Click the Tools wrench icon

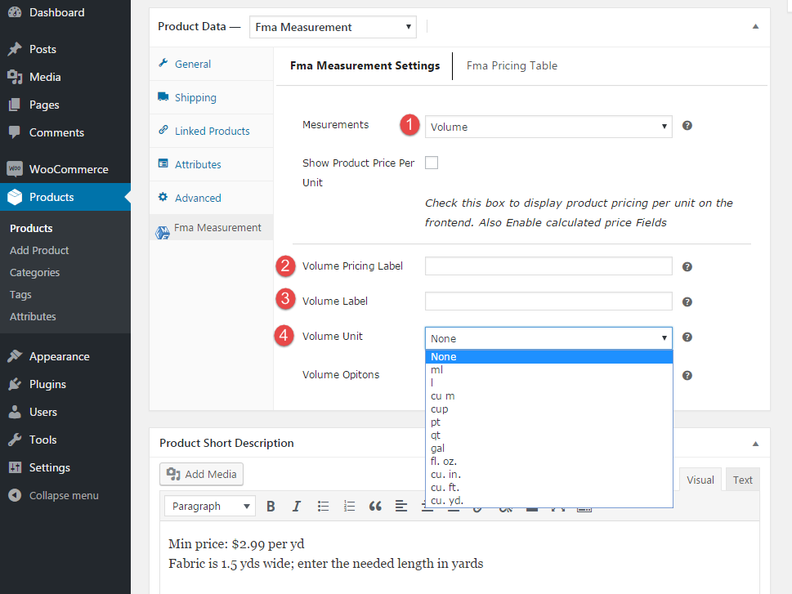[15, 440]
